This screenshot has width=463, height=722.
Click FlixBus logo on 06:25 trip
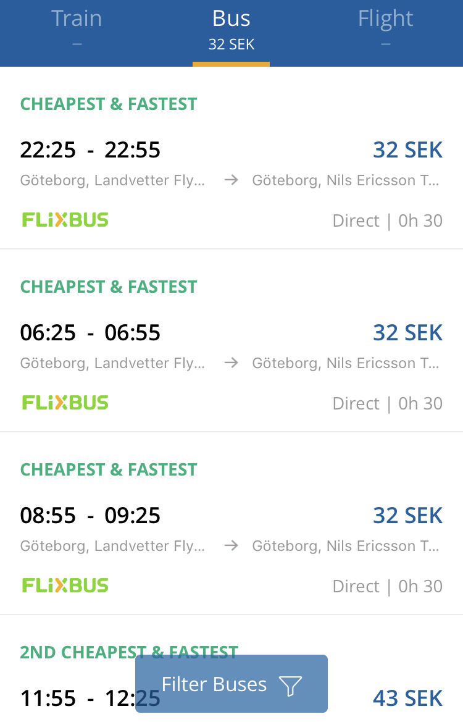tap(65, 403)
